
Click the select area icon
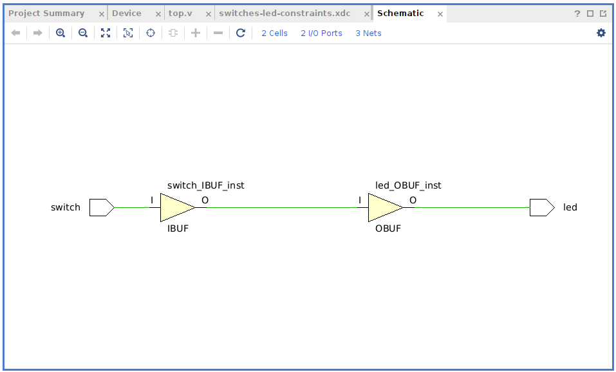coord(128,33)
